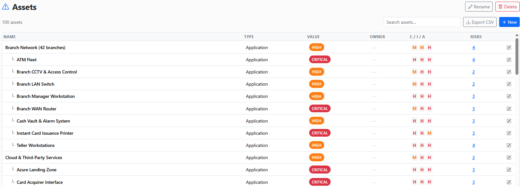
Task: Click the Teller Workstations asset name
Action: click(36, 145)
